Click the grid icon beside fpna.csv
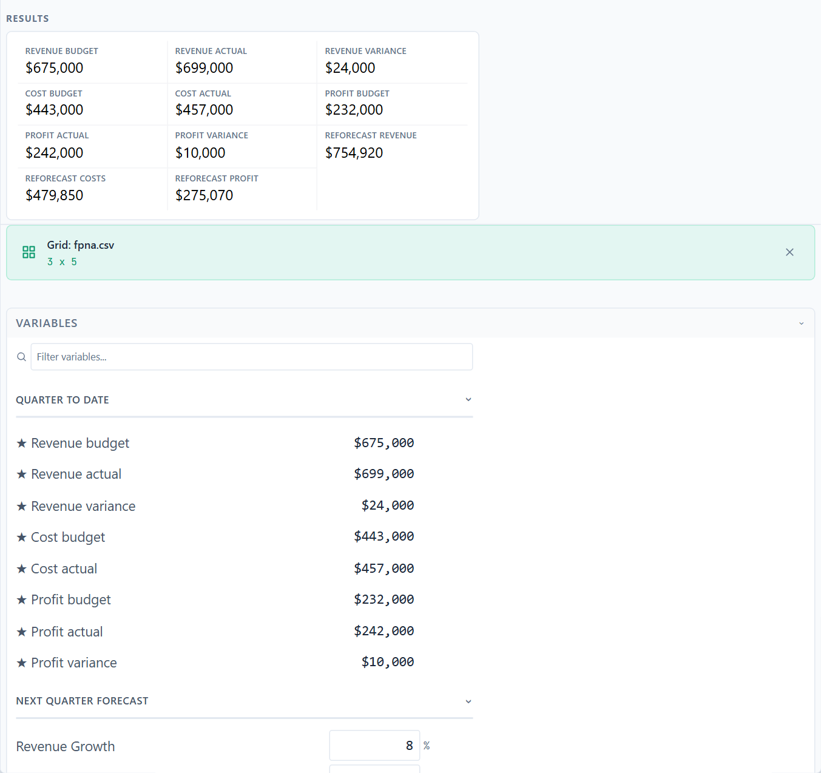The height and width of the screenshot is (773, 821). coord(29,252)
